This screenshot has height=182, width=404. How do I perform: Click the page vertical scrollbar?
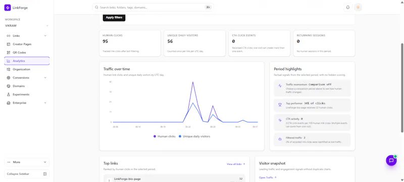tap(402, 88)
